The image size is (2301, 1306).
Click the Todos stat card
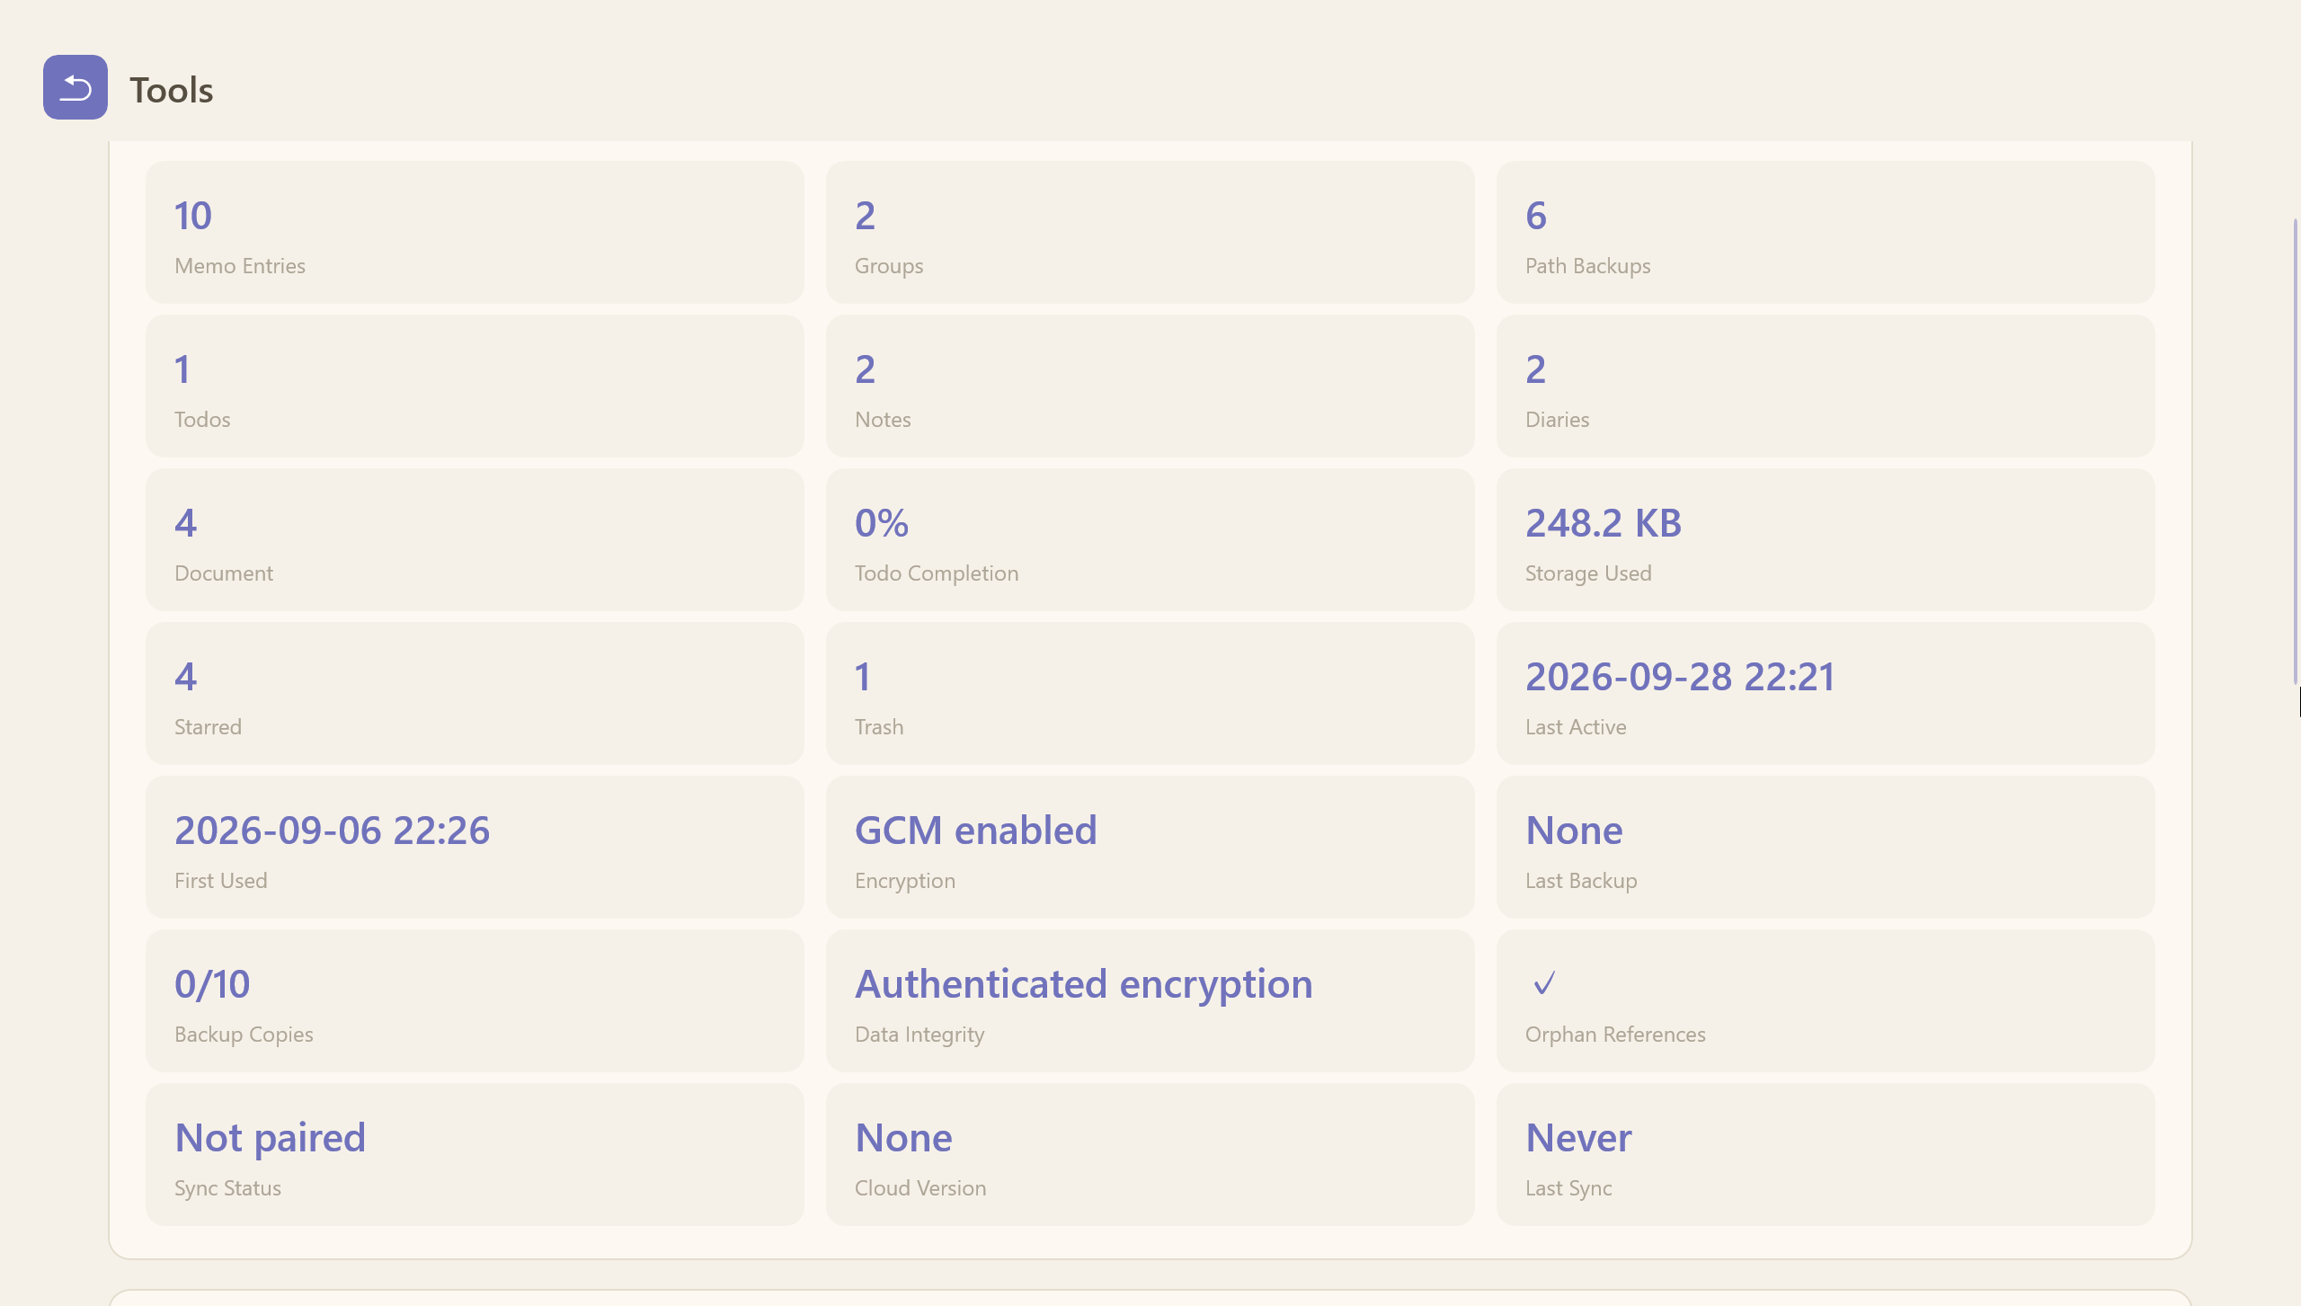click(475, 386)
